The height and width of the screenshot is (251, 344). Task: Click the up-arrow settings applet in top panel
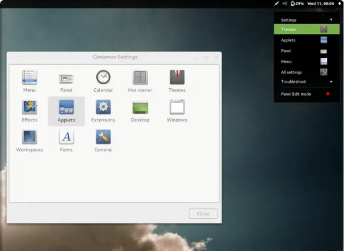pos(339,3)
